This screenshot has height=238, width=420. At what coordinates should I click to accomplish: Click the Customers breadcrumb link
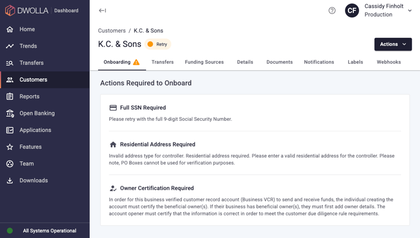(112, 30)
